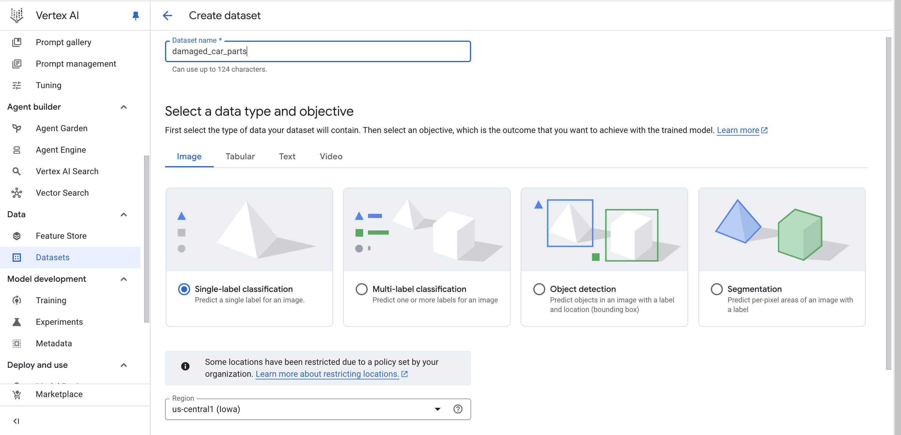Image resolution: width=901 pixels, height=435 pixels.
Task: Collapse the Agent builder section
Action: click(124, 107)
